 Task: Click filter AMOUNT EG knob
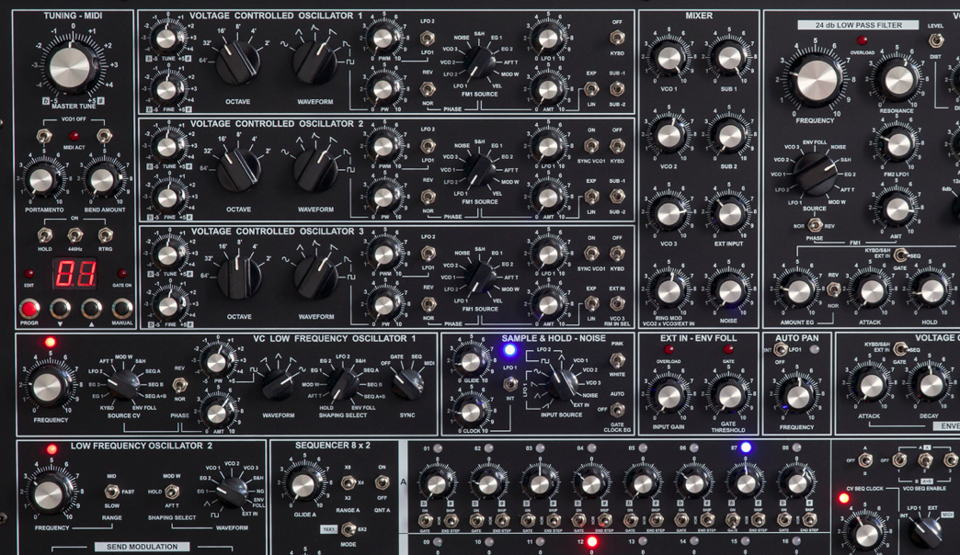[x=798, y=292]
